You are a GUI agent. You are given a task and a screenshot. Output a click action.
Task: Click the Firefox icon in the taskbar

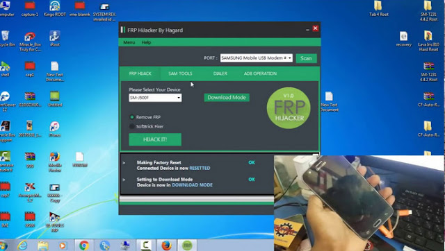167,245
